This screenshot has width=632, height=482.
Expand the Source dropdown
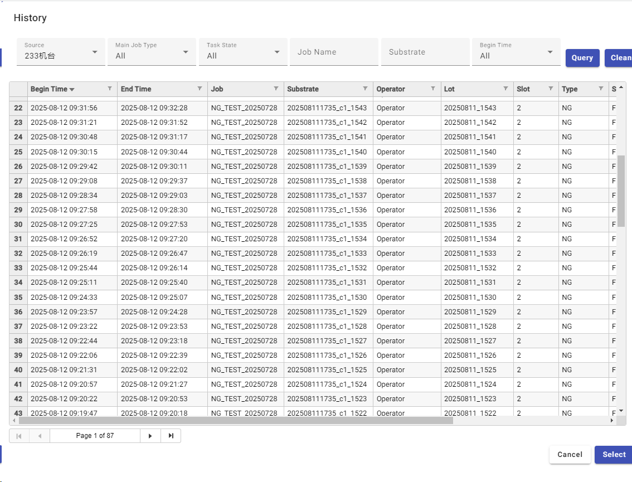pos(61,52)
